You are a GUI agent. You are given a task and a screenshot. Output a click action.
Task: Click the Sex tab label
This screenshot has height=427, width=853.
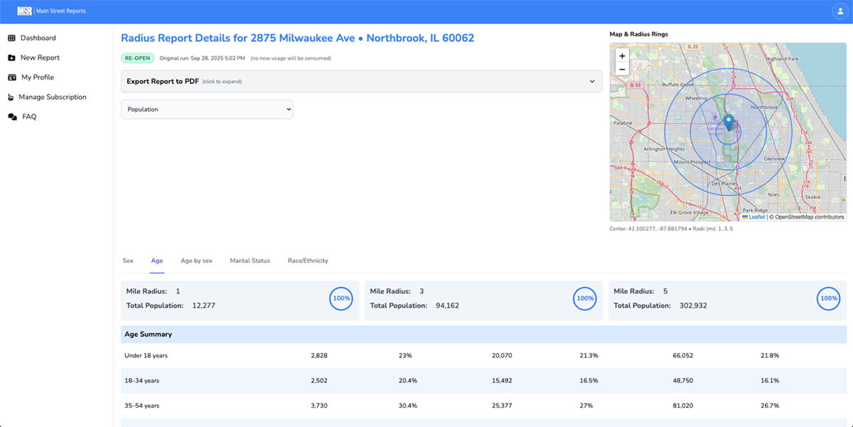(x=127, y=261)
